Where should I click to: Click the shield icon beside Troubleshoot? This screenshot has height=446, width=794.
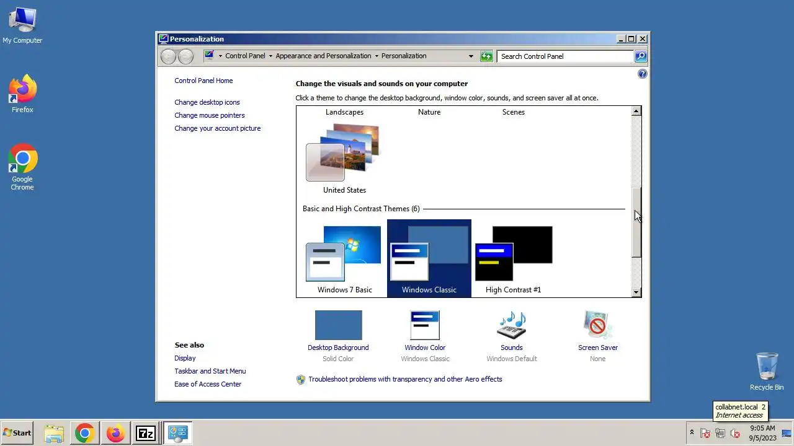click(301, 379)
